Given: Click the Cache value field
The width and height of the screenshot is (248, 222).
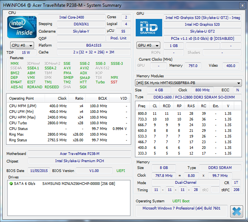Looking at the screenshot, I should [x=94, y=52].
